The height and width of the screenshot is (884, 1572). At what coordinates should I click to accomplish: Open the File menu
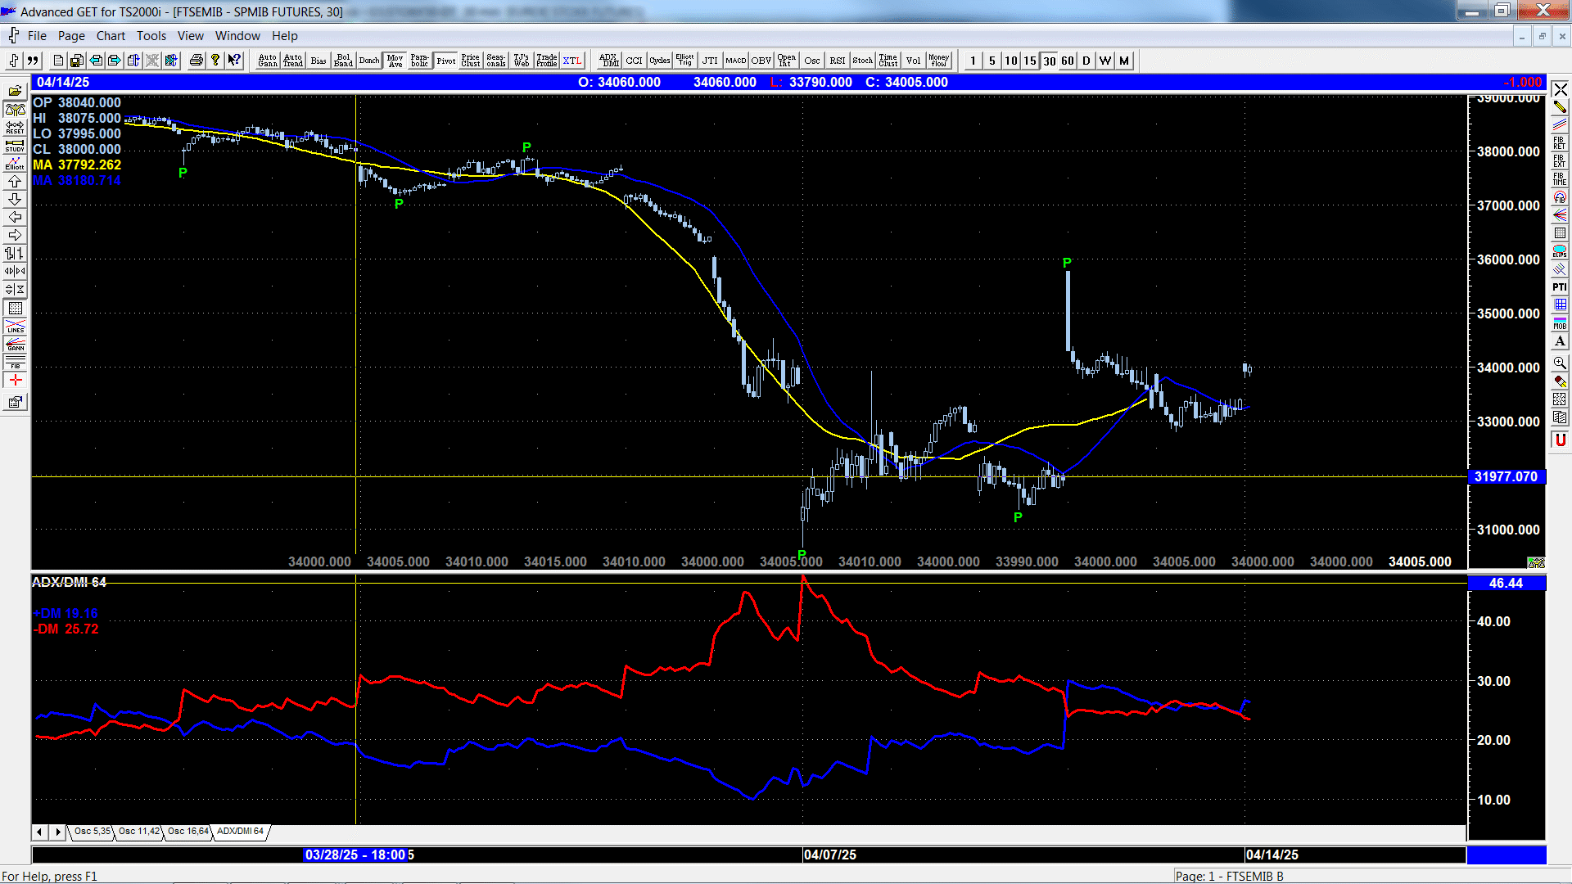pyautogui.click(x=37, y=36)
